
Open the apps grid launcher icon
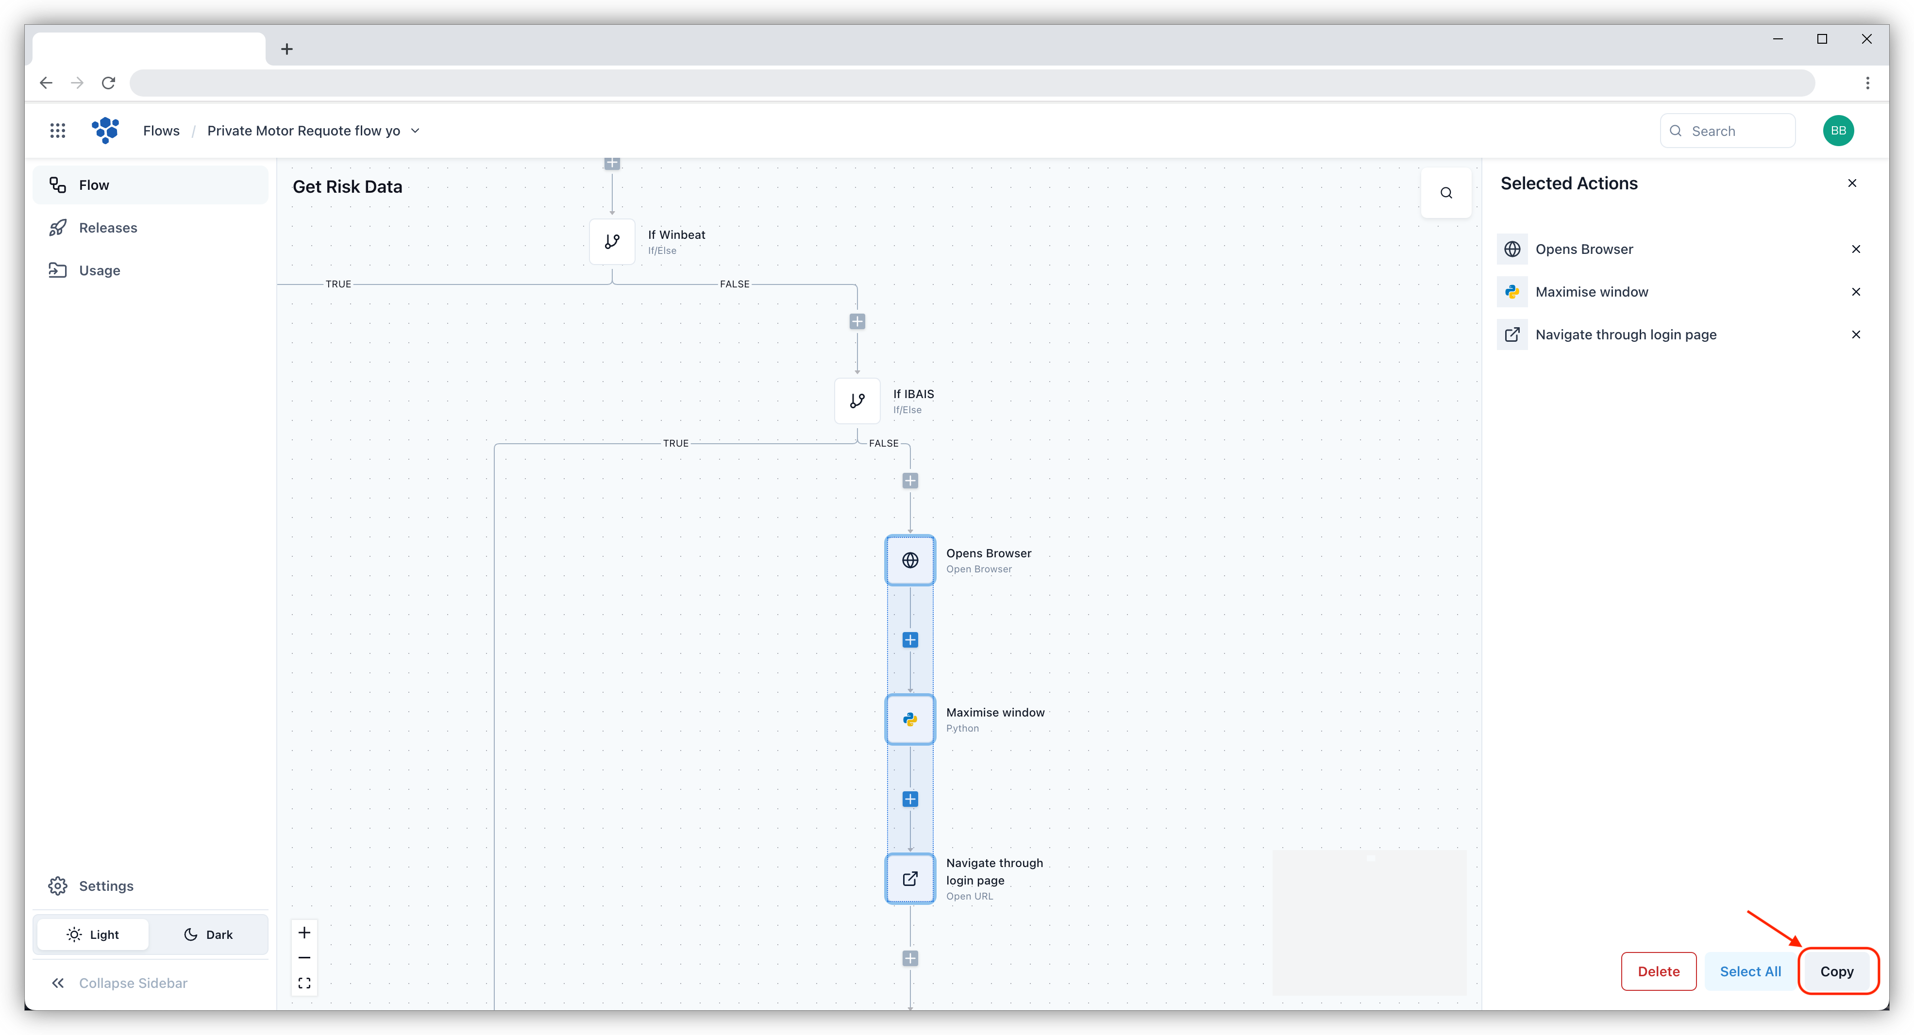(x=57, y=131)
